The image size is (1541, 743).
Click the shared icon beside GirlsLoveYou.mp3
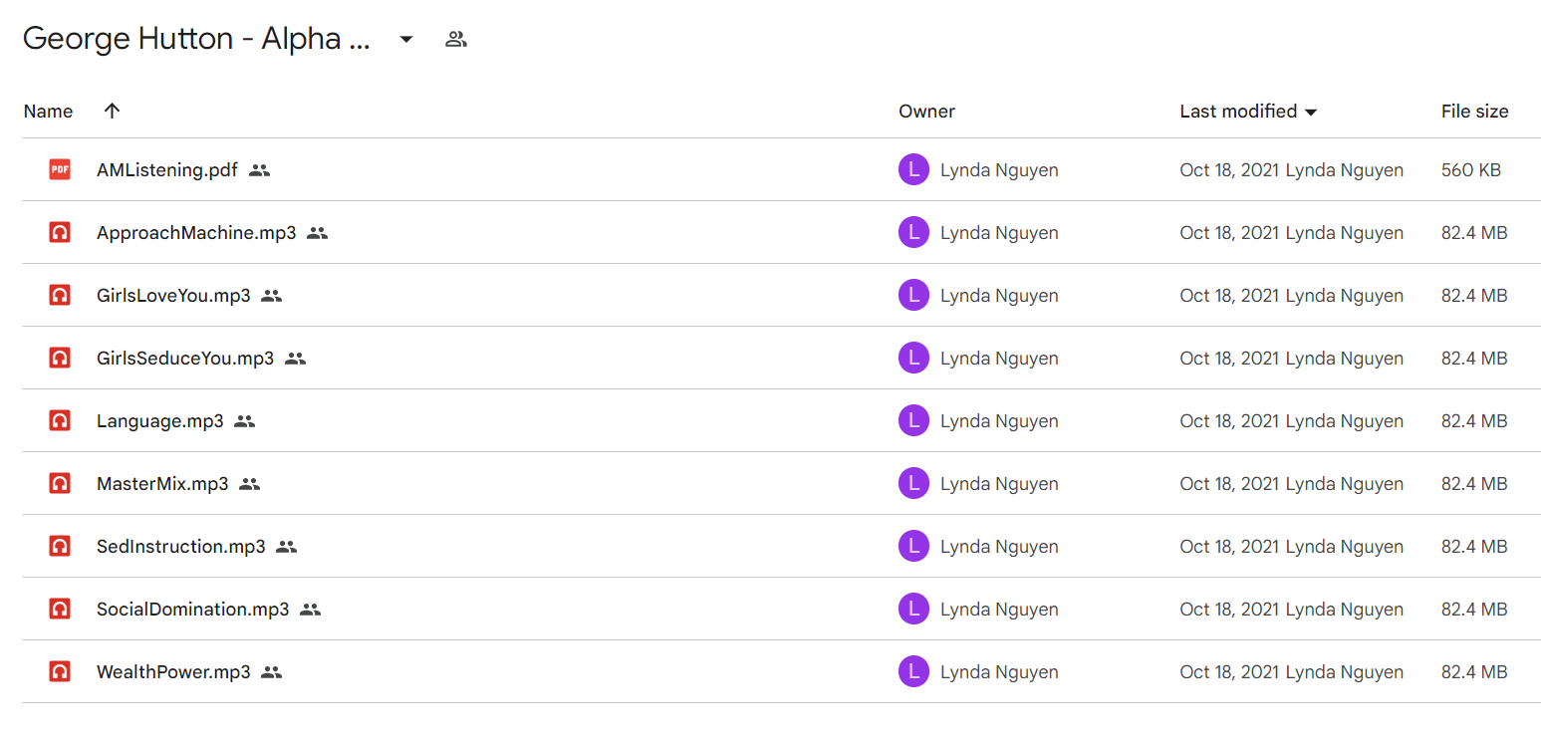[x=272, y=296]
